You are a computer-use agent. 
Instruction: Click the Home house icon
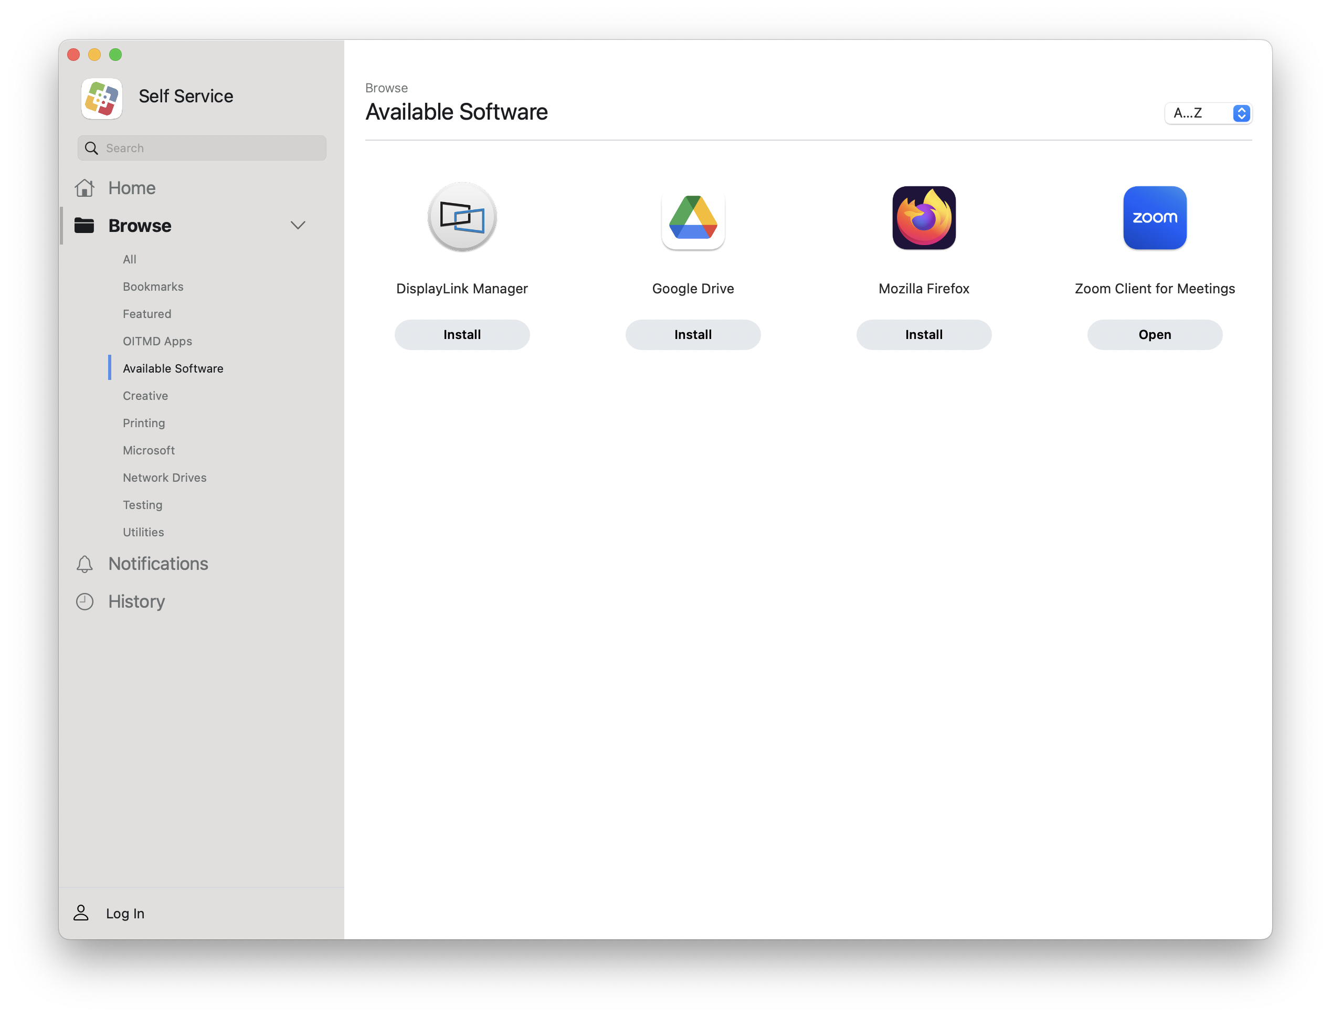84,188
